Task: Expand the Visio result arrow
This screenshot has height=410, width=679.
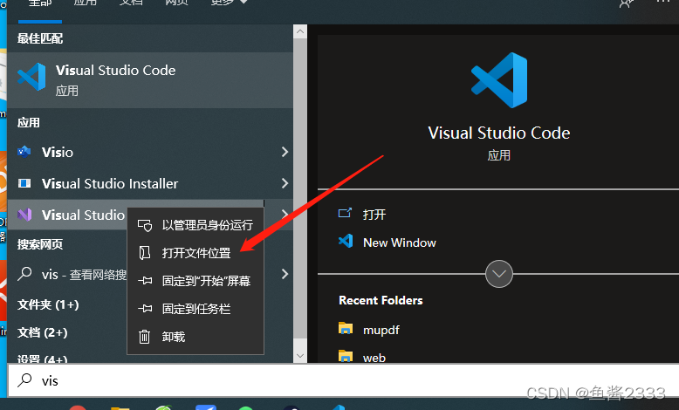Action: coord(285,152)
